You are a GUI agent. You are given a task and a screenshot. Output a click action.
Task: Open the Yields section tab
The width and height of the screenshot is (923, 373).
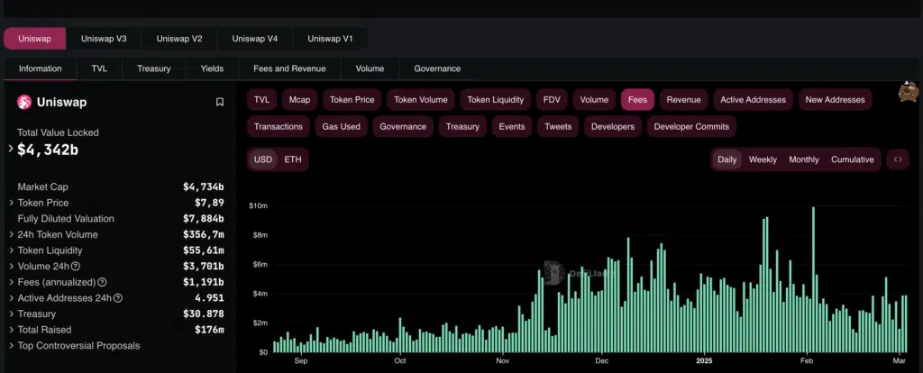(212, 68)
